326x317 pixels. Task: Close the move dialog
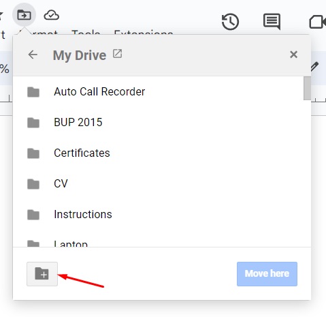293,55
